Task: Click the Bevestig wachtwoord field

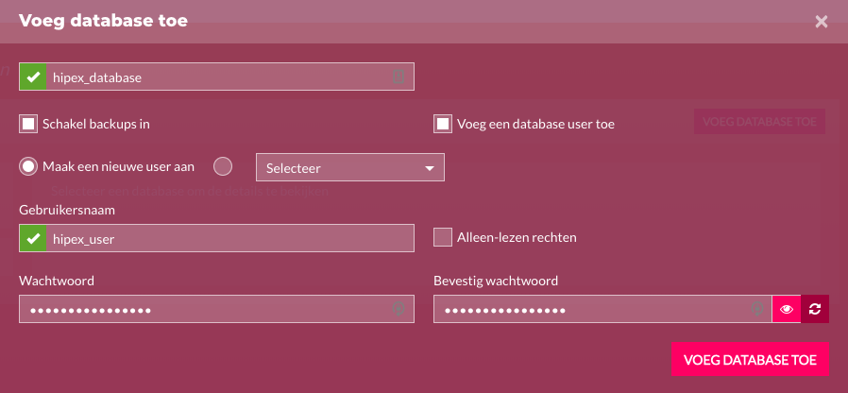Action: pos(602,309)
